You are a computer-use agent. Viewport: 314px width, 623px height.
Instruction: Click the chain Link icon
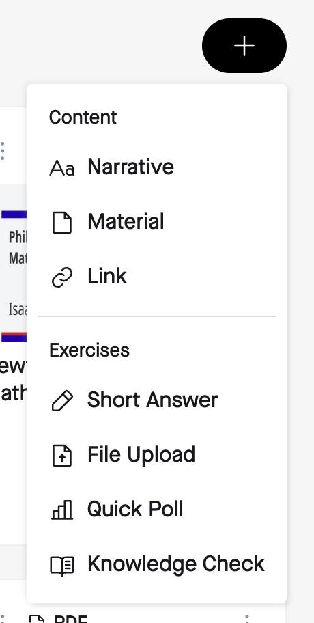point(62,277)
